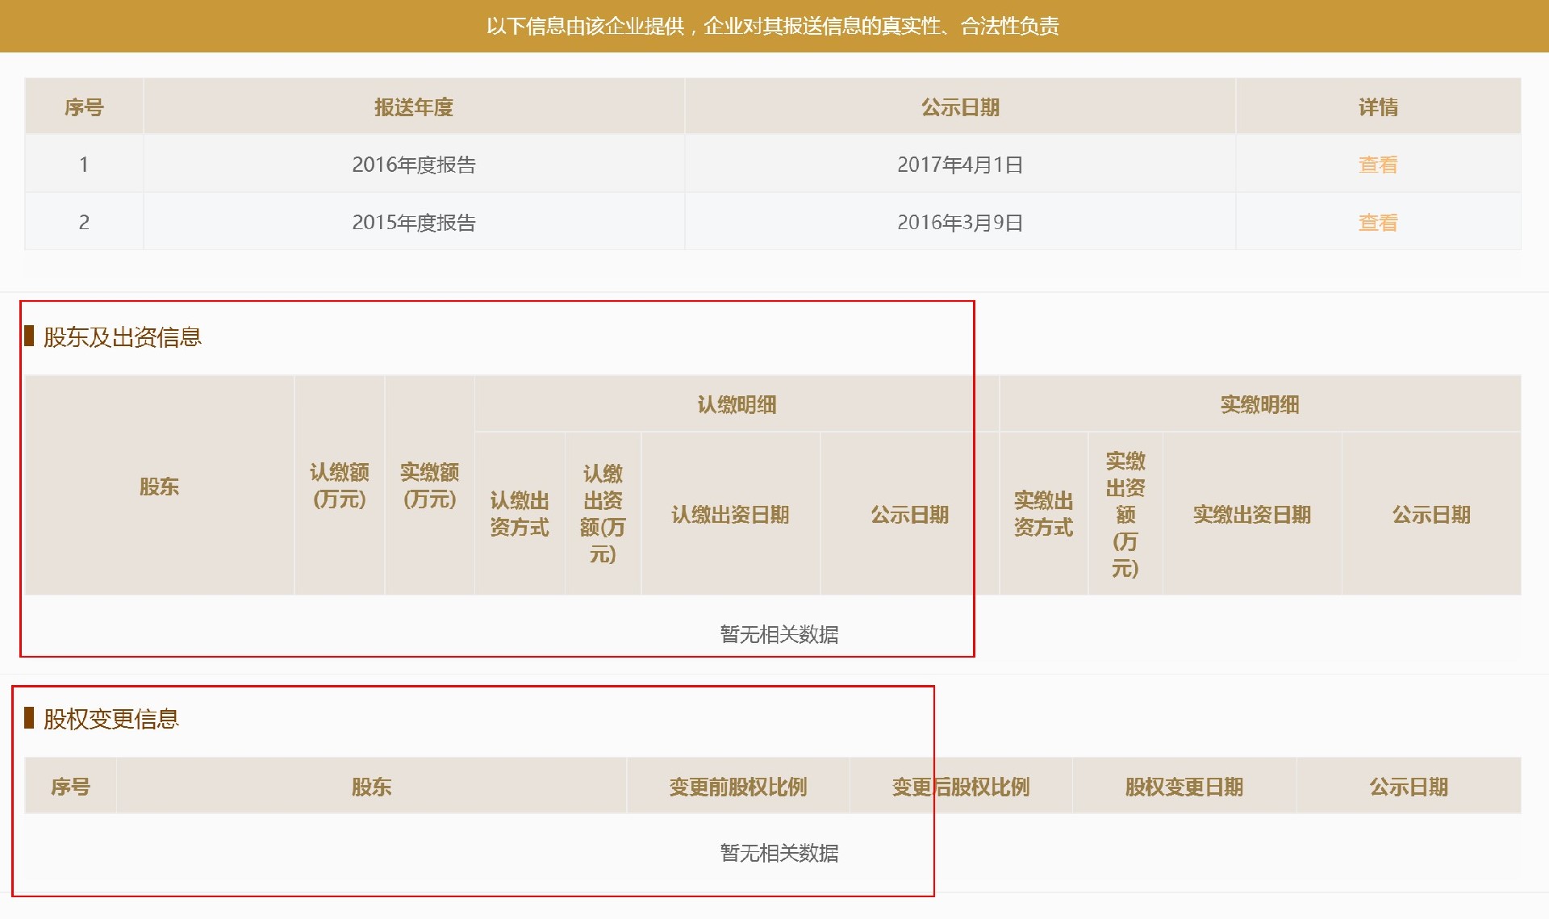This screenshot has width=1549, height=919.
Task: Click the 股权变更日期 column header
Action: click(1183, 786)
